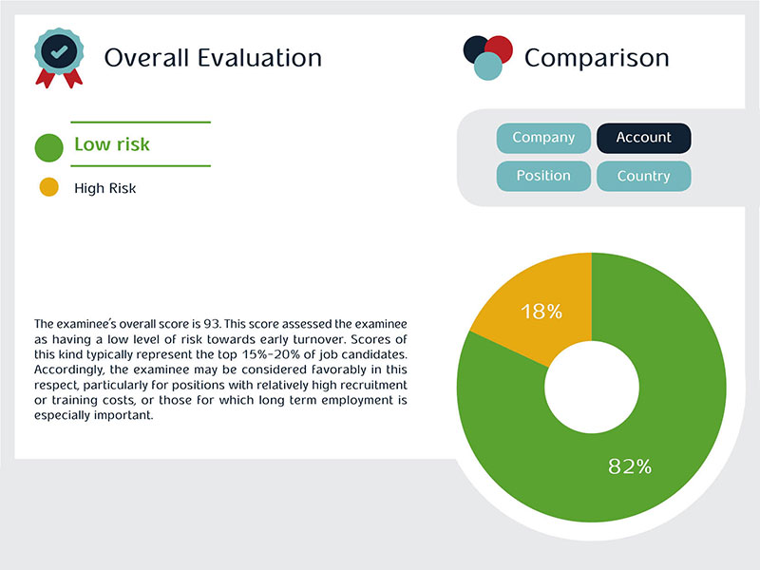The height and width of the screenshot is (570, 760).
Task: Click the Overall Evaluation heading
Action: 213,57
